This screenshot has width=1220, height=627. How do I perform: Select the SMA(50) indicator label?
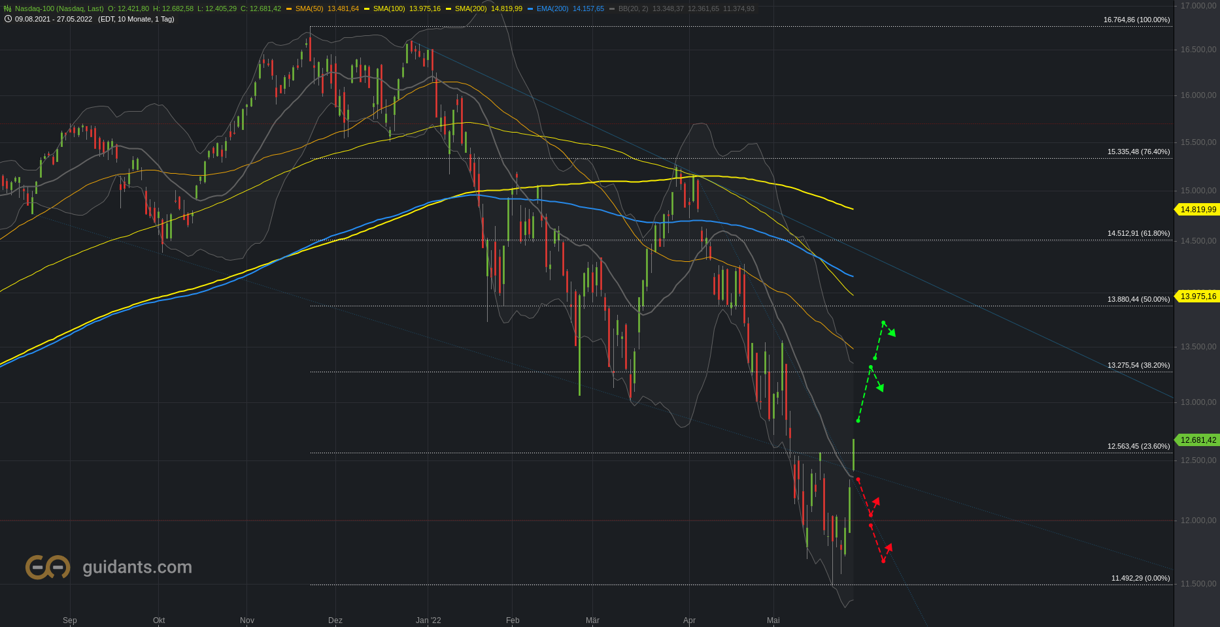point(309,8)
